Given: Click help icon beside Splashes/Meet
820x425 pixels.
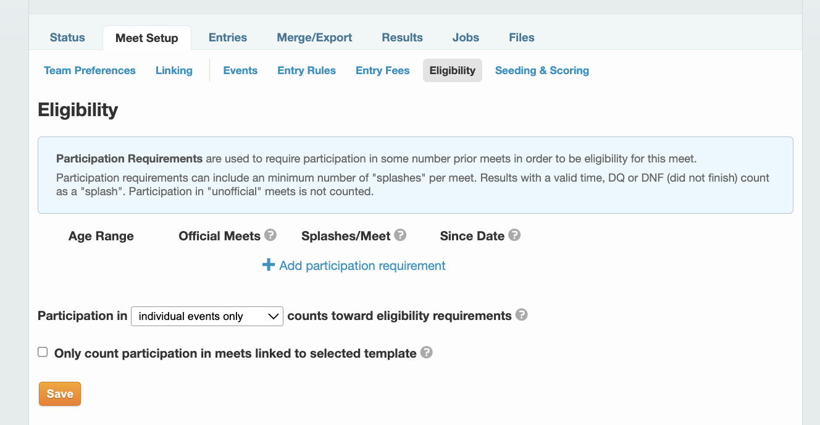Looking at the screenshot, I should [400, 235].
